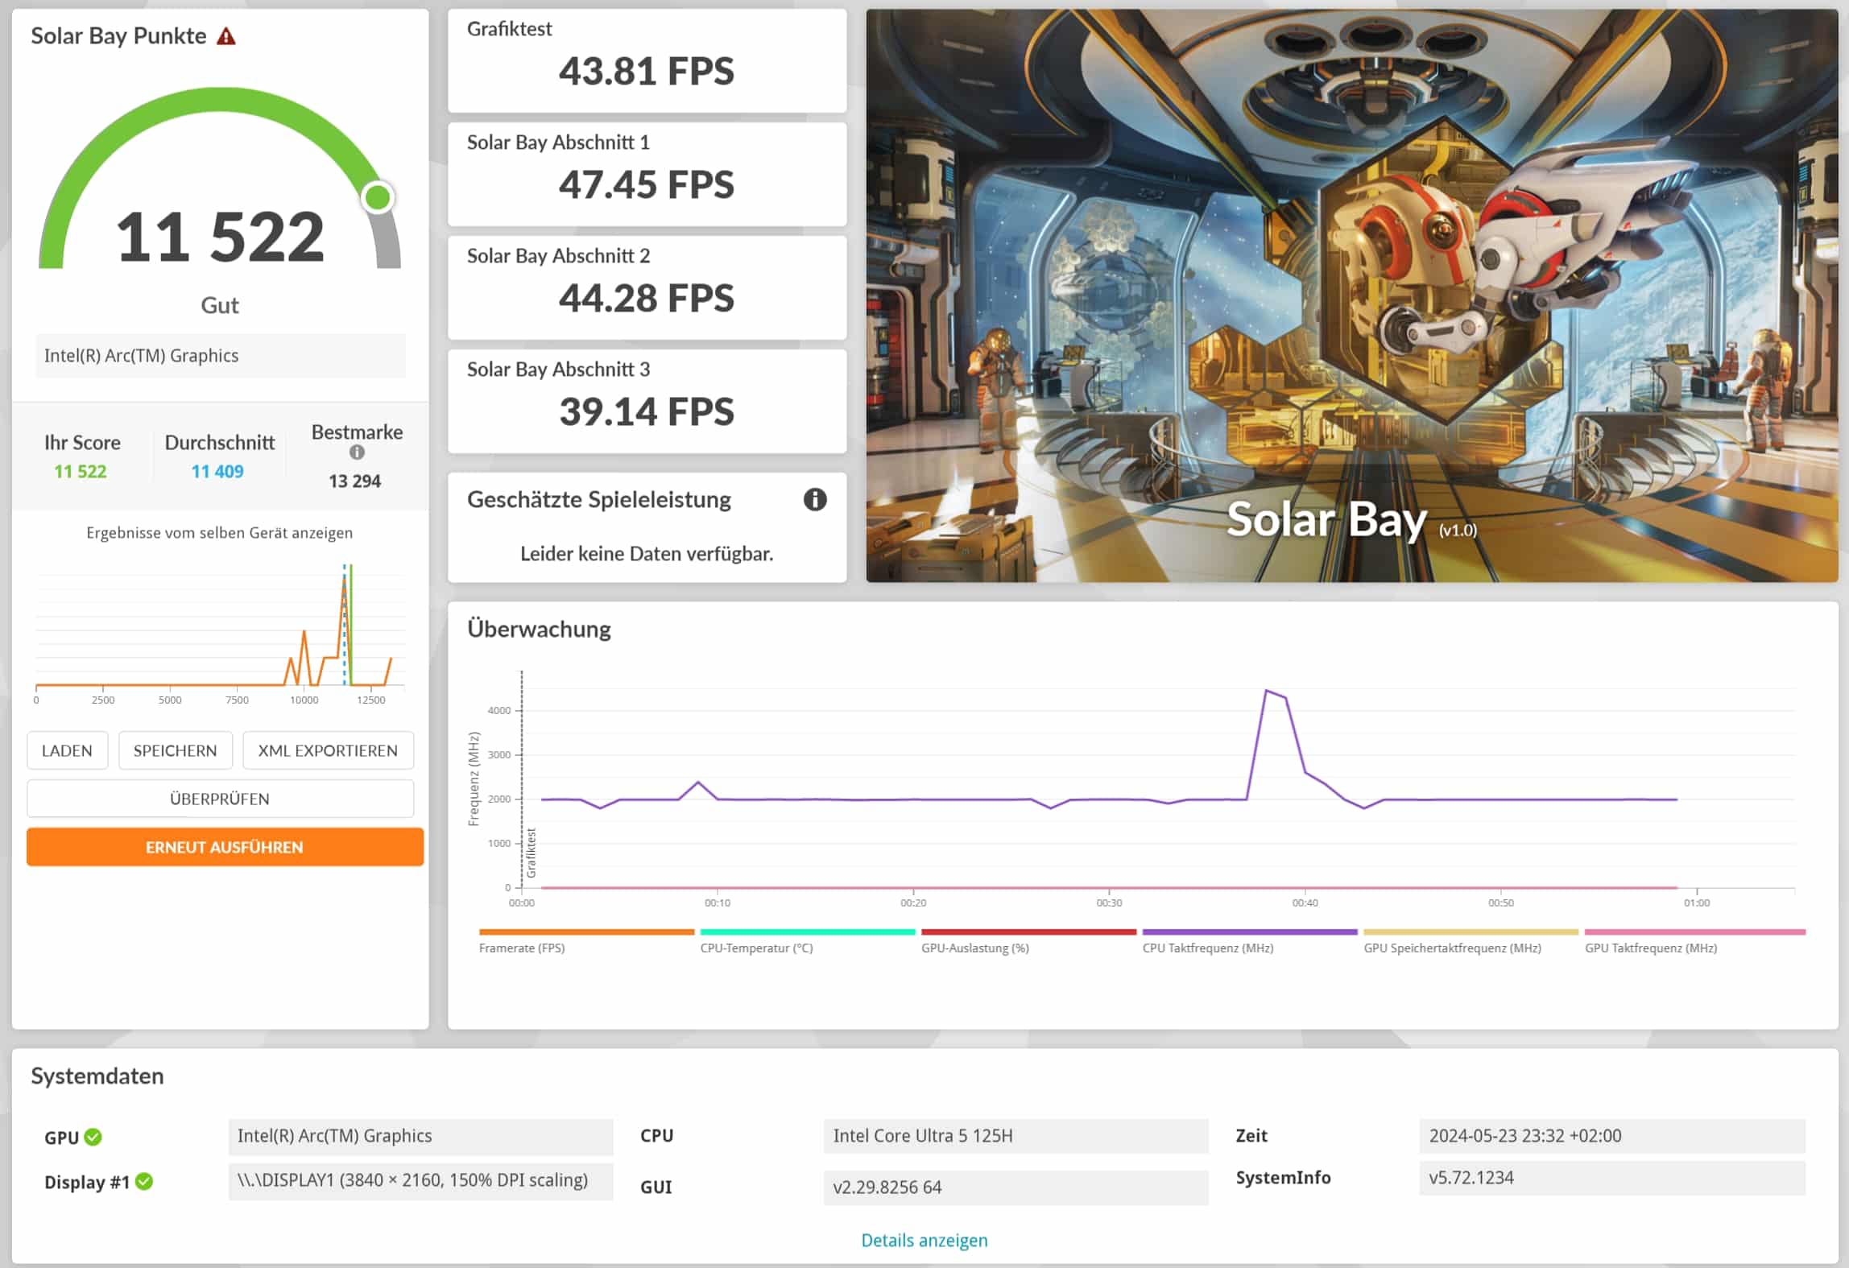Open the Geschätzte Spieleleistung info icon
1849x1268 pixels.
click(x=814, y=500)
